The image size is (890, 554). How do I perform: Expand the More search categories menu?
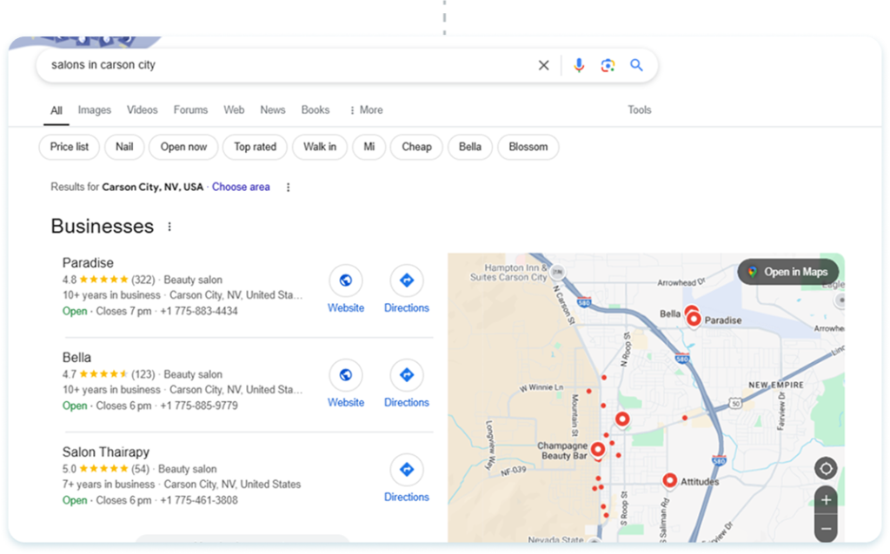[366, 110]
